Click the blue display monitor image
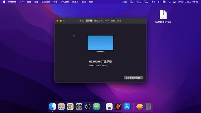 (x=100, y=43)
